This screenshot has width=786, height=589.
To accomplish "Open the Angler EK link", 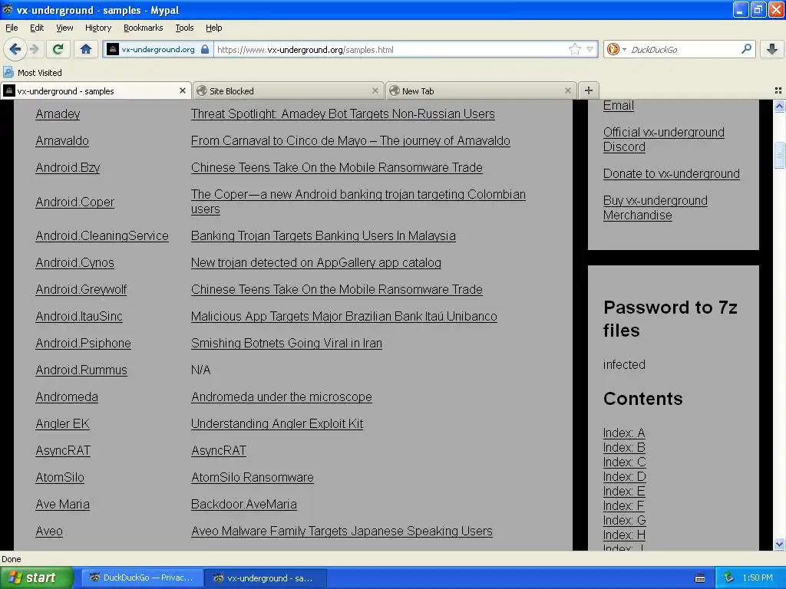I will [x=63, y=423].
